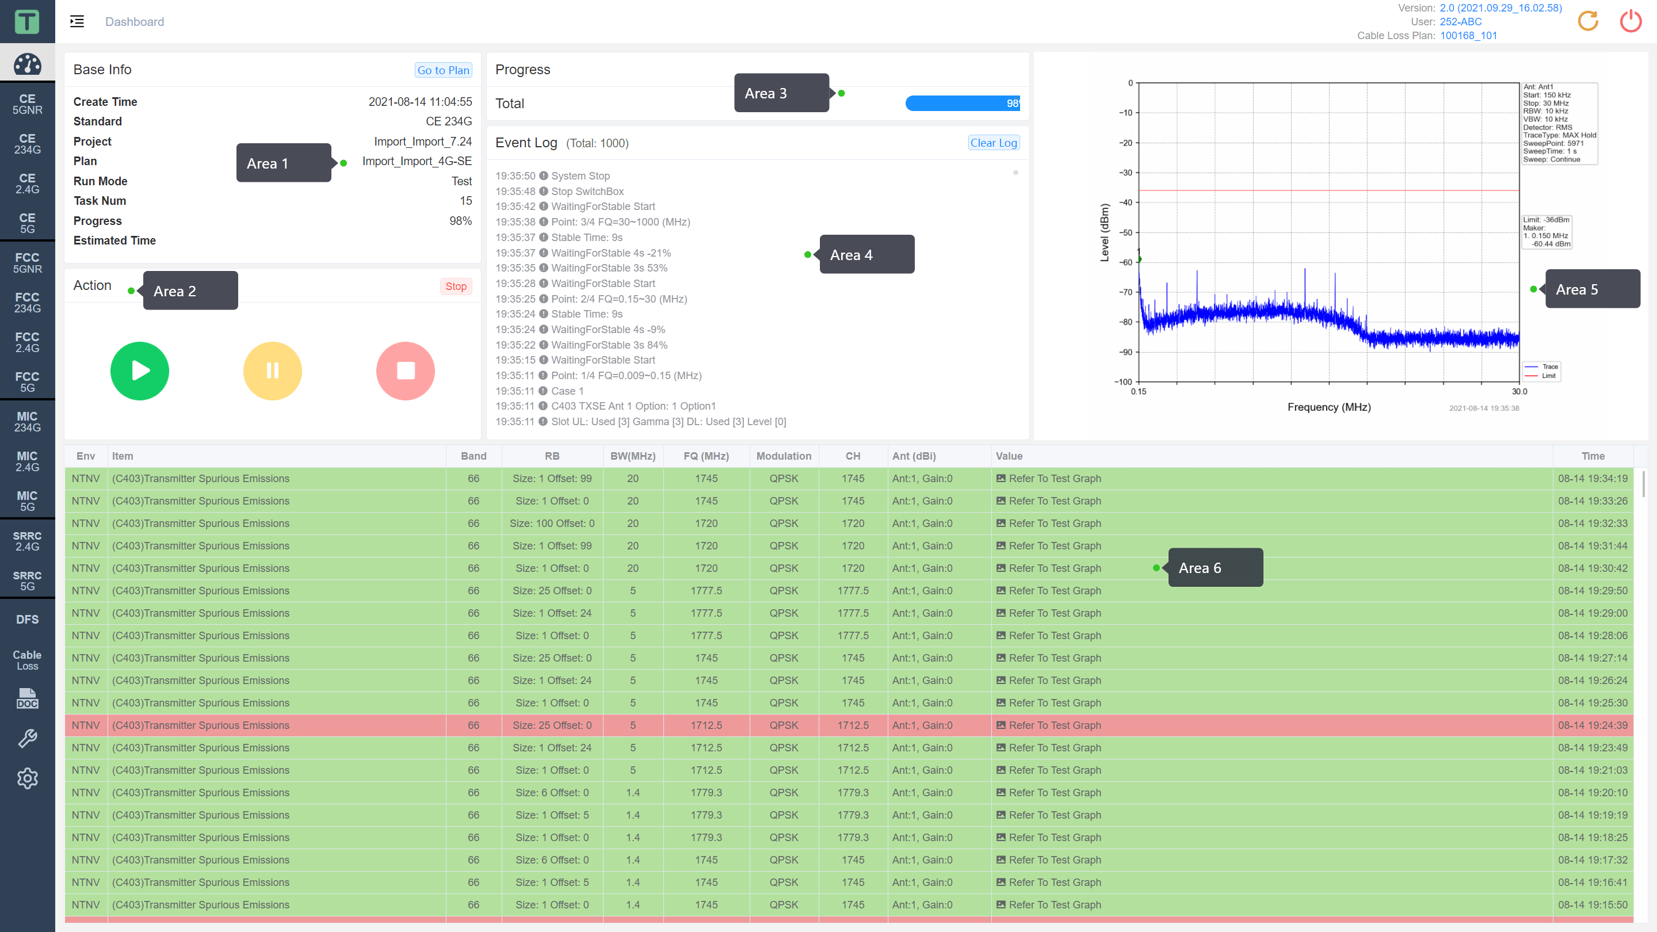Click the Stop button in Action area
Viewport: 1657px width, 932px height.
[405, 370]
